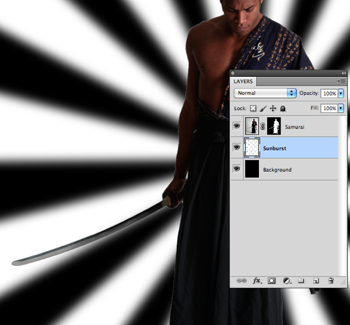
Task: Click the Fill 100% field
Action: coord(330,108)
